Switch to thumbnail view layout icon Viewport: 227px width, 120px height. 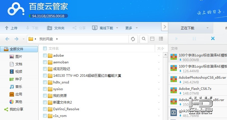[152, 39]
